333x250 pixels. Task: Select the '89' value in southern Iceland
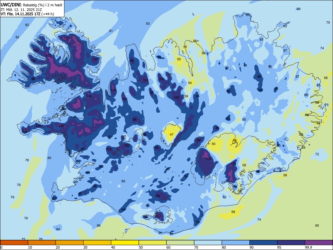pyautogui.click(x=123, y=181)
